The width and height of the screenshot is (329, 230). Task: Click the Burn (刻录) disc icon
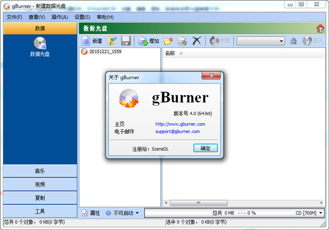(x=214, y=41)
